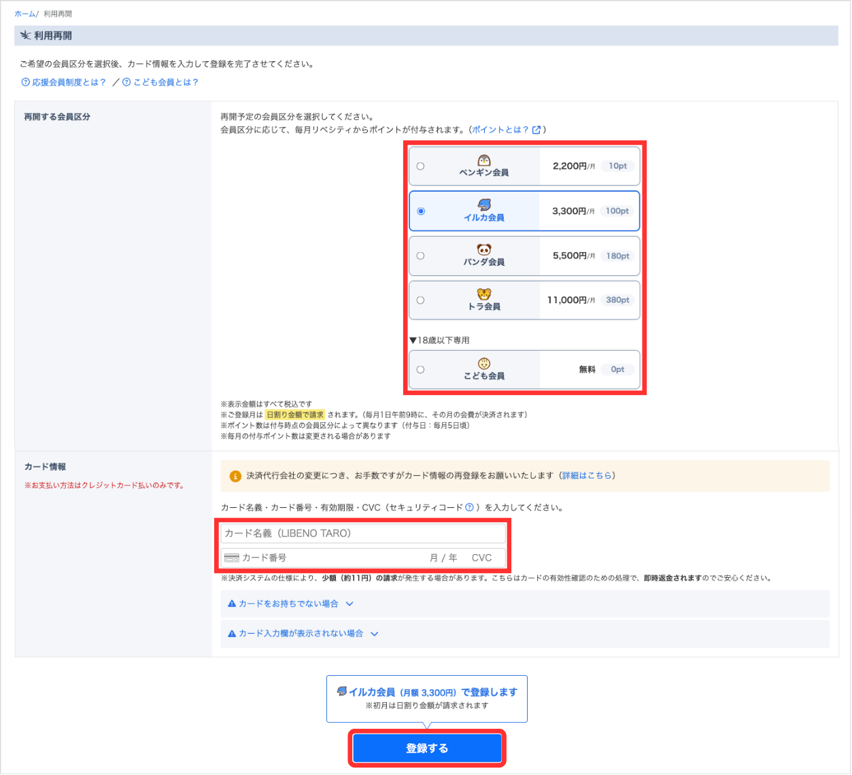
Task: Open the こども会員とは？ help link
Action: [x=160, y=82]
